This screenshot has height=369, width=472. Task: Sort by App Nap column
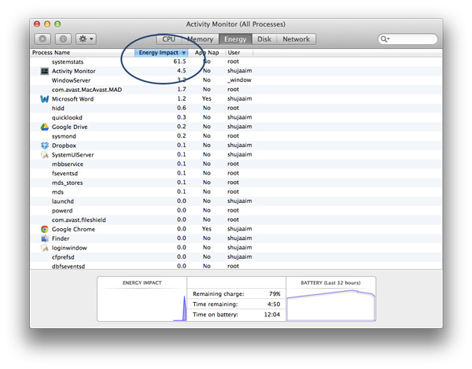coord(207,53)
